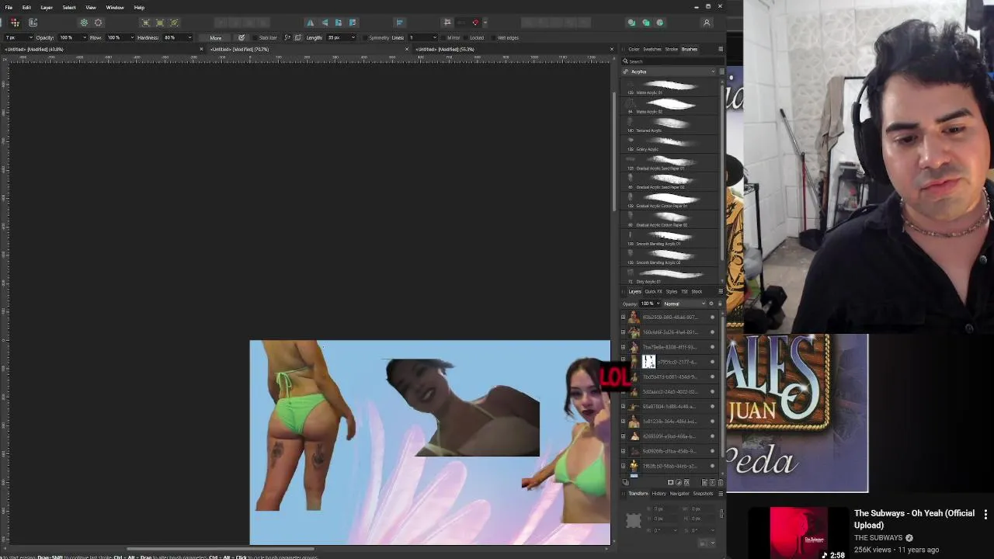This screenshot has height=559, width=994.
Task: Open the symmetry Lines dropdown
Action: pyautogui.click(x=434, y=37)
